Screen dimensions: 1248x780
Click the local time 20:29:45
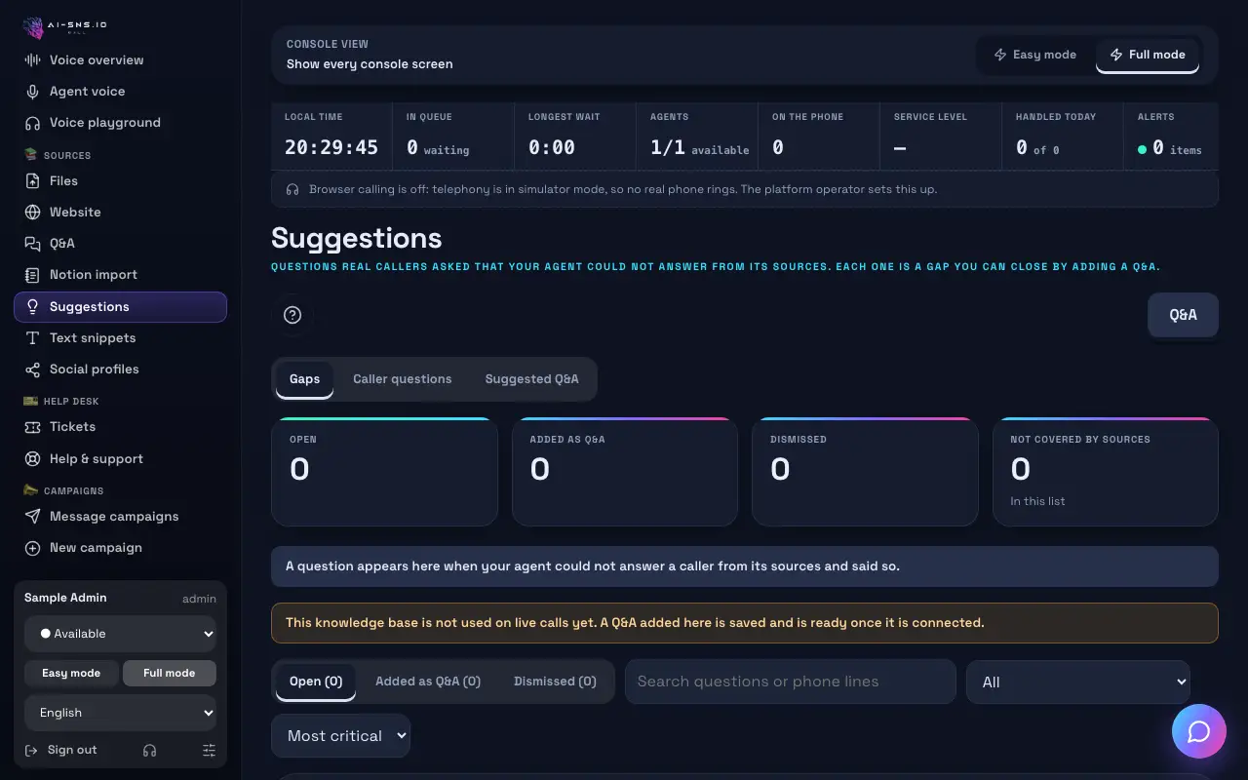pyautogui.click(x=331, y=148)
